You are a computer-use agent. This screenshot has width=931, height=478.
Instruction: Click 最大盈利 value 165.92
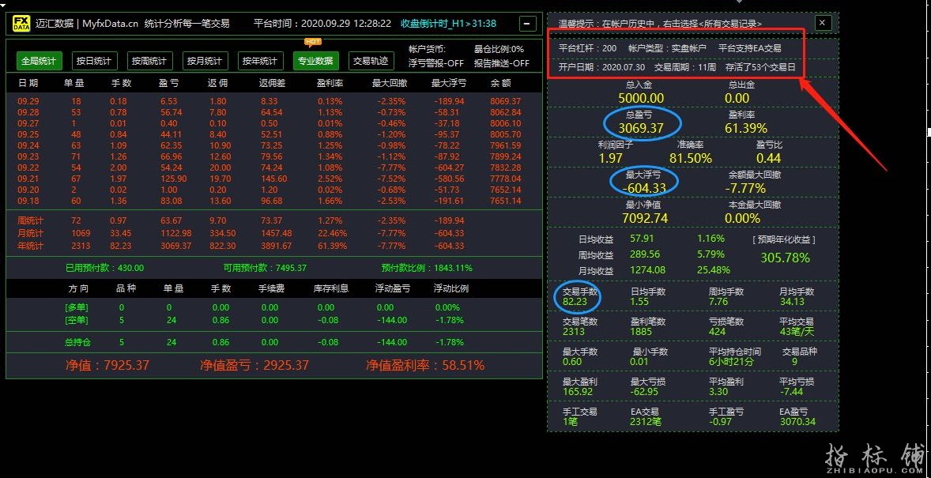point(578,392)
